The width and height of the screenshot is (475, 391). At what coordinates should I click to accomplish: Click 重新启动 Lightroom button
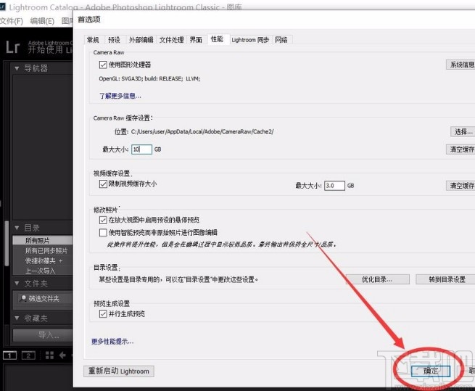click(119, 371)
